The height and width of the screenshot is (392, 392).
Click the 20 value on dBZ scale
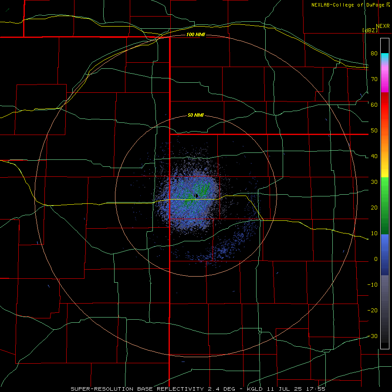tap(374, 207)
